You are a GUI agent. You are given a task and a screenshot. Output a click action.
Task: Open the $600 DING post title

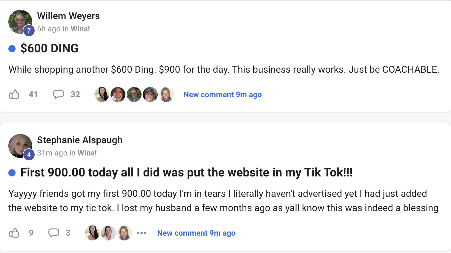(49, 48)
